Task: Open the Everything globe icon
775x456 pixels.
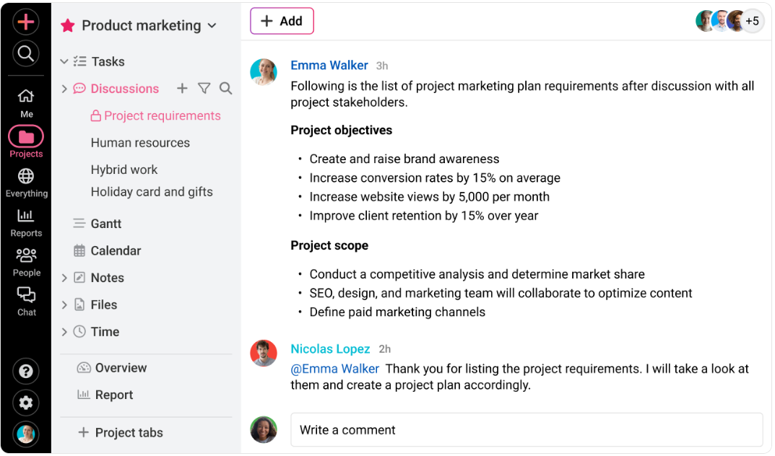Action: [x=26, y=176]
